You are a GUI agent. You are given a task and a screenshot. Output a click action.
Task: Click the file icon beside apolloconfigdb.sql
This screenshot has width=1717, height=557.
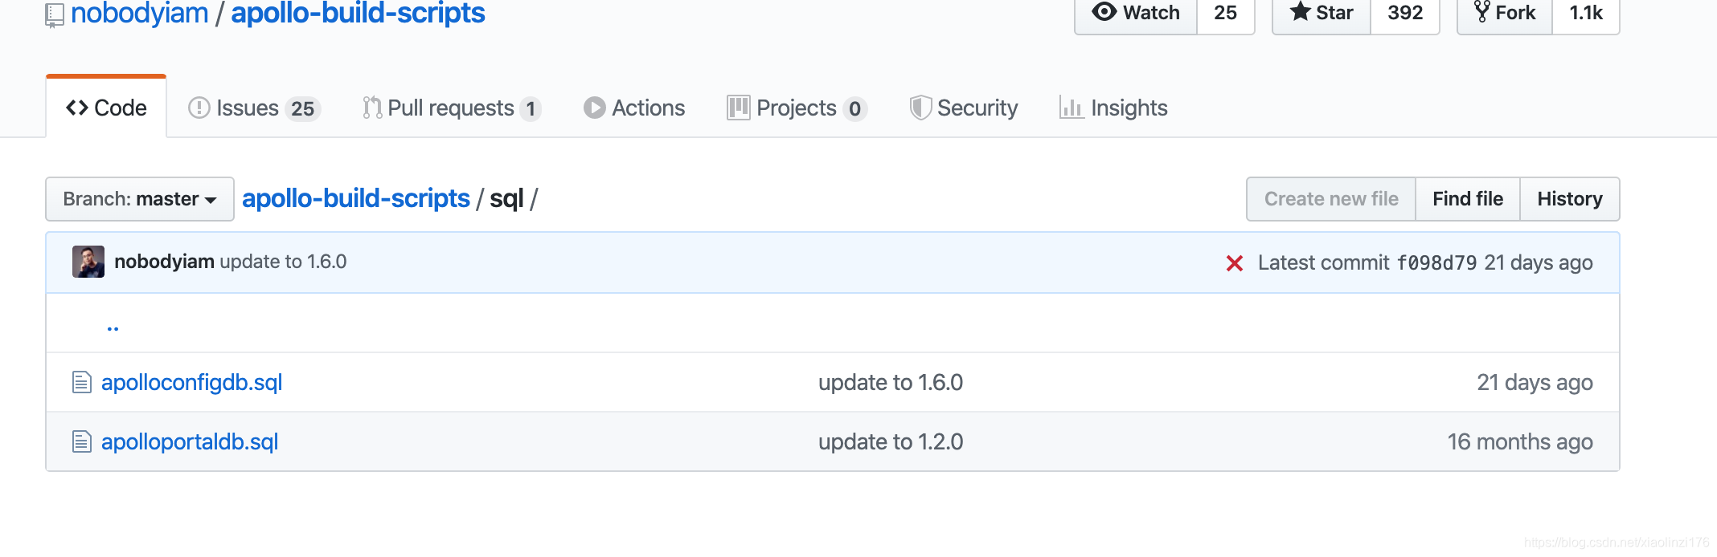pos(81,383)
